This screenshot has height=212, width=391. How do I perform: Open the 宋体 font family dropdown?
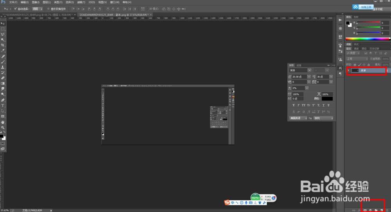309,70
